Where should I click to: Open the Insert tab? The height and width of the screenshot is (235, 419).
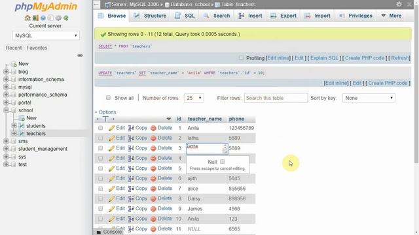(250, 16)
